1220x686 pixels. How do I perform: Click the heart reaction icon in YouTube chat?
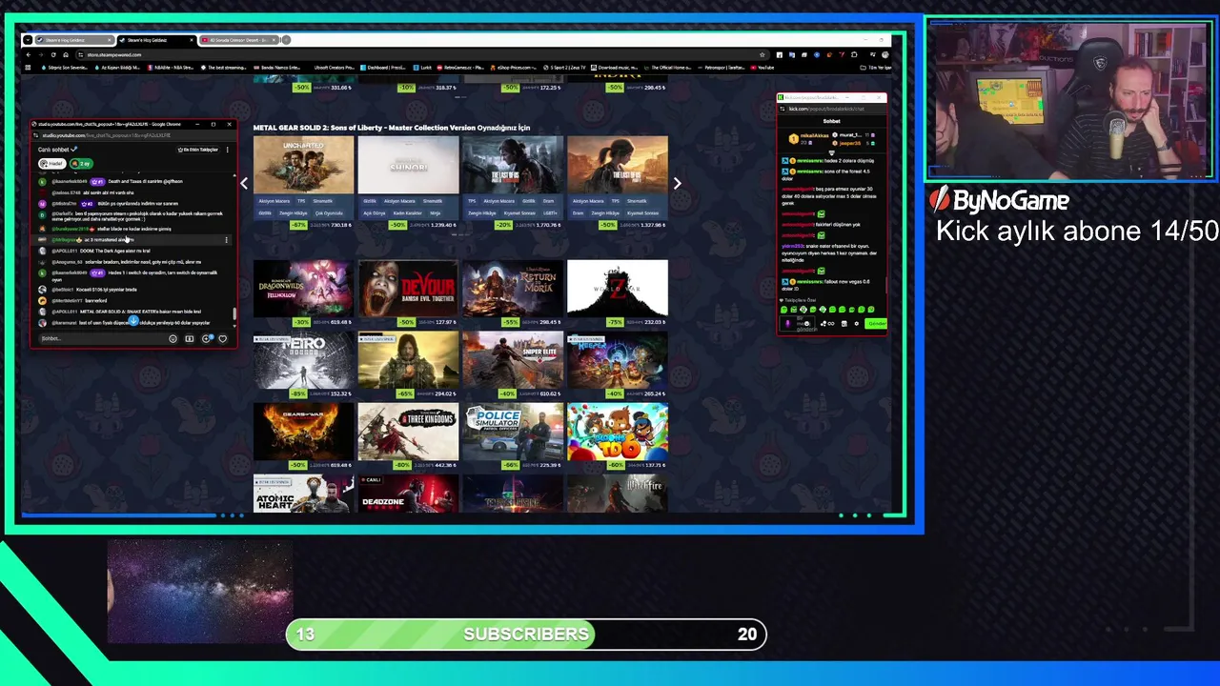click(x=222, y=339)
